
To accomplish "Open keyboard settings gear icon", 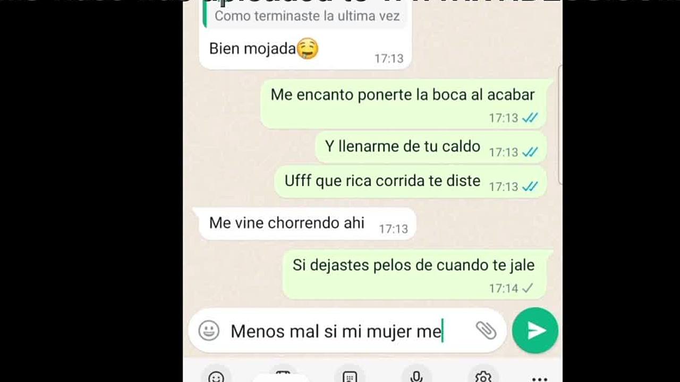I will [x=483, y=377].
